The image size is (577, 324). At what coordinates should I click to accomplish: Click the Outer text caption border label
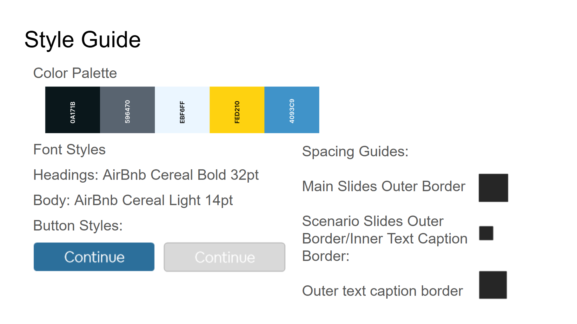click(382, 291)
